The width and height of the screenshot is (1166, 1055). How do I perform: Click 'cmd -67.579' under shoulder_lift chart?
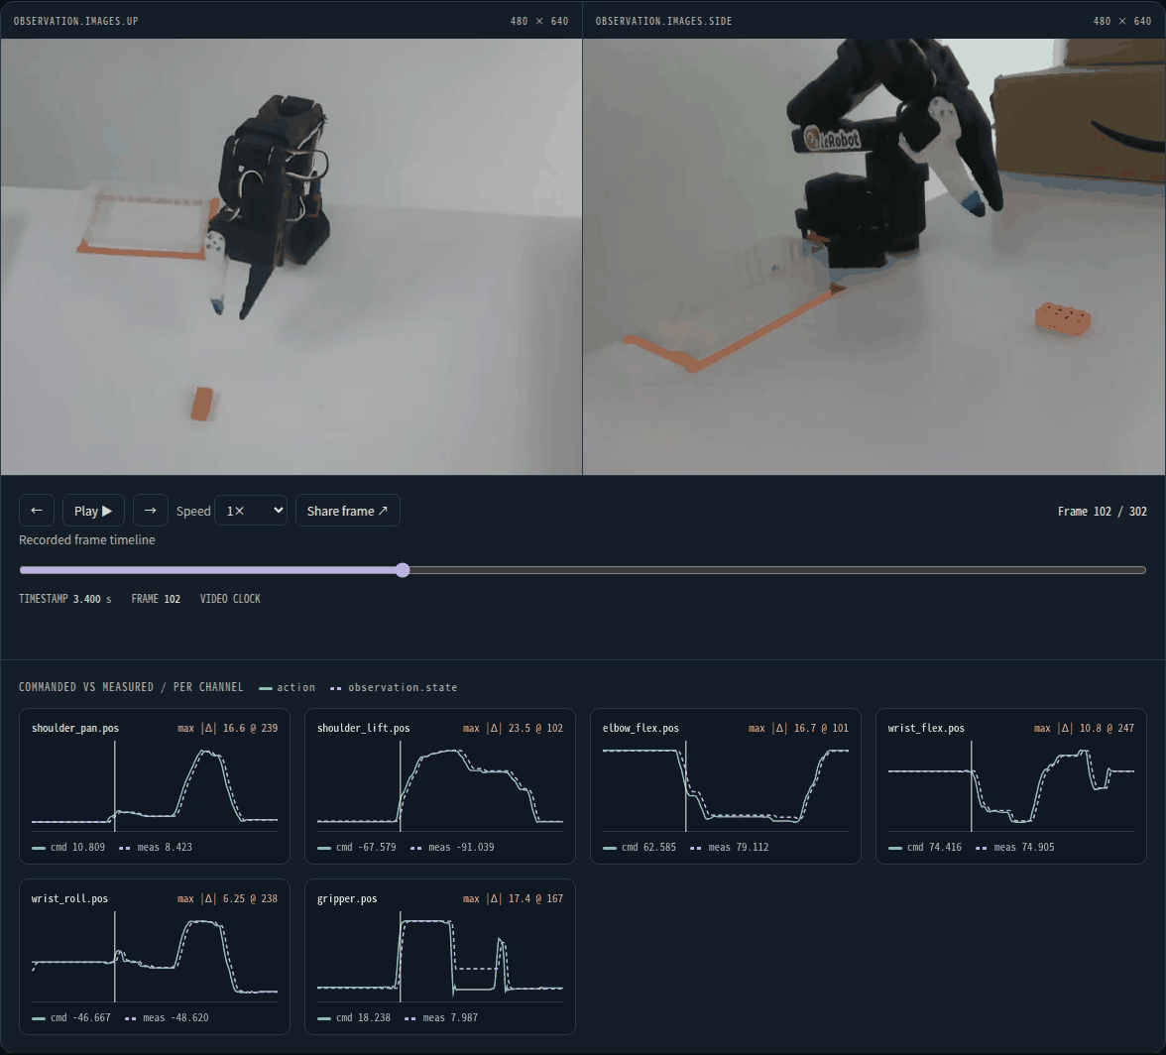point(357,847)
